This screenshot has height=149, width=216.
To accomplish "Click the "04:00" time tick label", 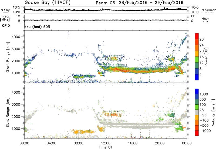I will [x=51, y=143].
